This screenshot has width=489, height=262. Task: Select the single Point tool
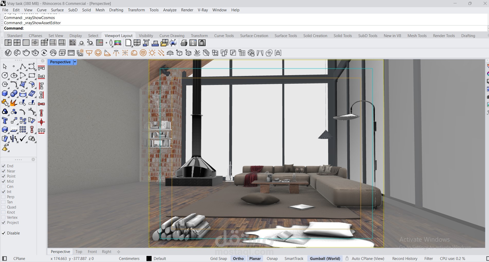click(x=14, y=67)
